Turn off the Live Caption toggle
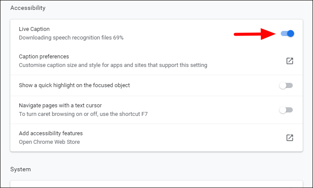 287,33
